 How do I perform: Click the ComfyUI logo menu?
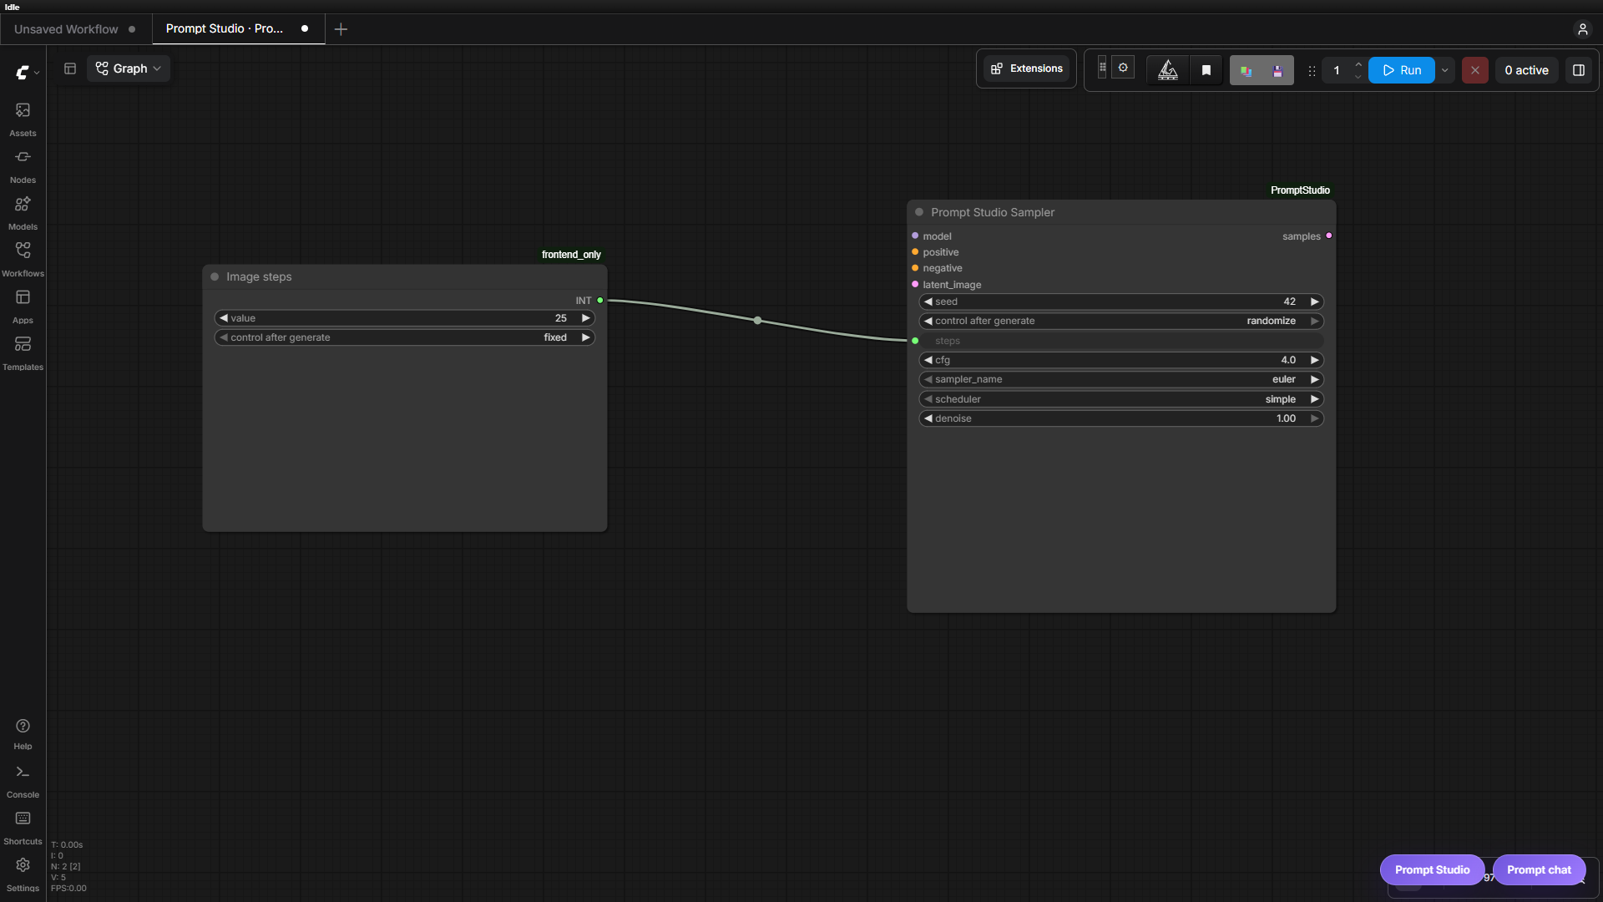(x=27, y=73)
